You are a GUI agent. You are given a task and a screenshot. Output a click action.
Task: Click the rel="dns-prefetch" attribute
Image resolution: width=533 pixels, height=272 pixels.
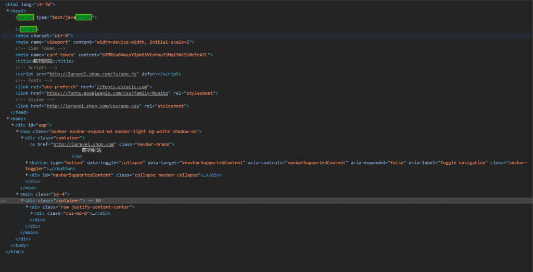click(54, 86)
